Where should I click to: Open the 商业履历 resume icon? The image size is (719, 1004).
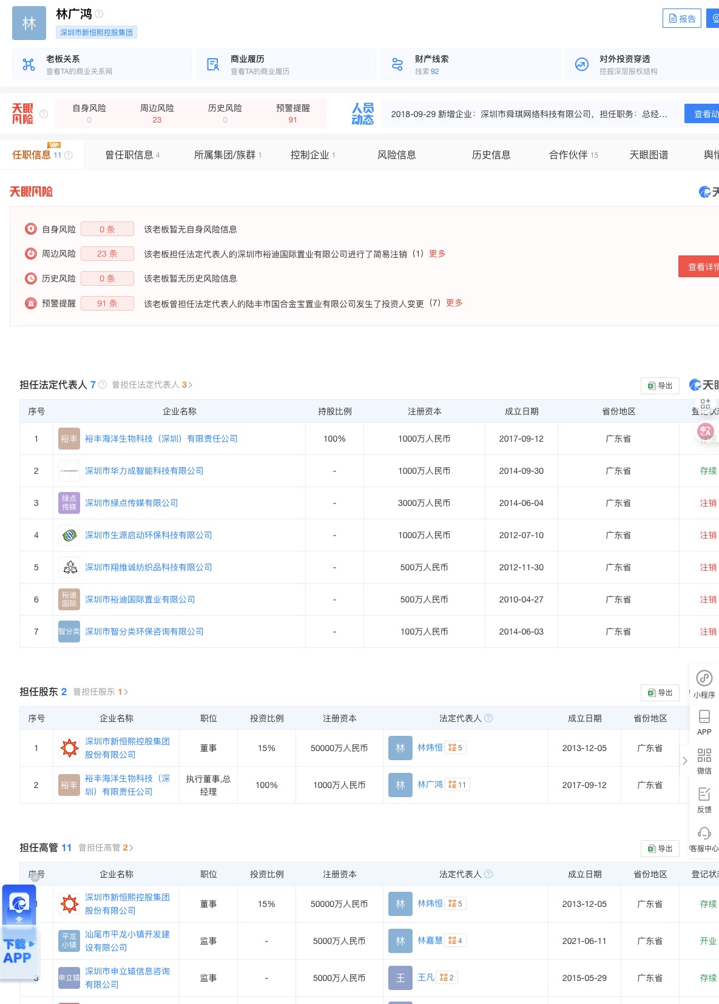pos(213,64)
